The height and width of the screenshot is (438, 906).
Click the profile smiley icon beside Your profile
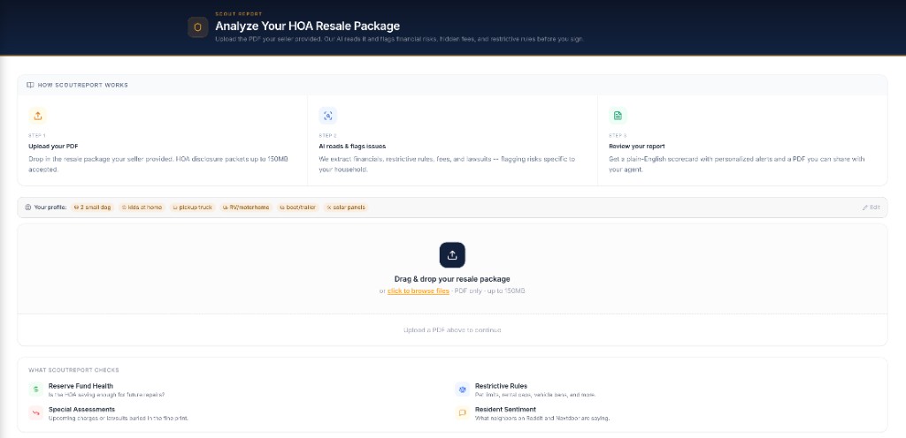tap(28, 208)
